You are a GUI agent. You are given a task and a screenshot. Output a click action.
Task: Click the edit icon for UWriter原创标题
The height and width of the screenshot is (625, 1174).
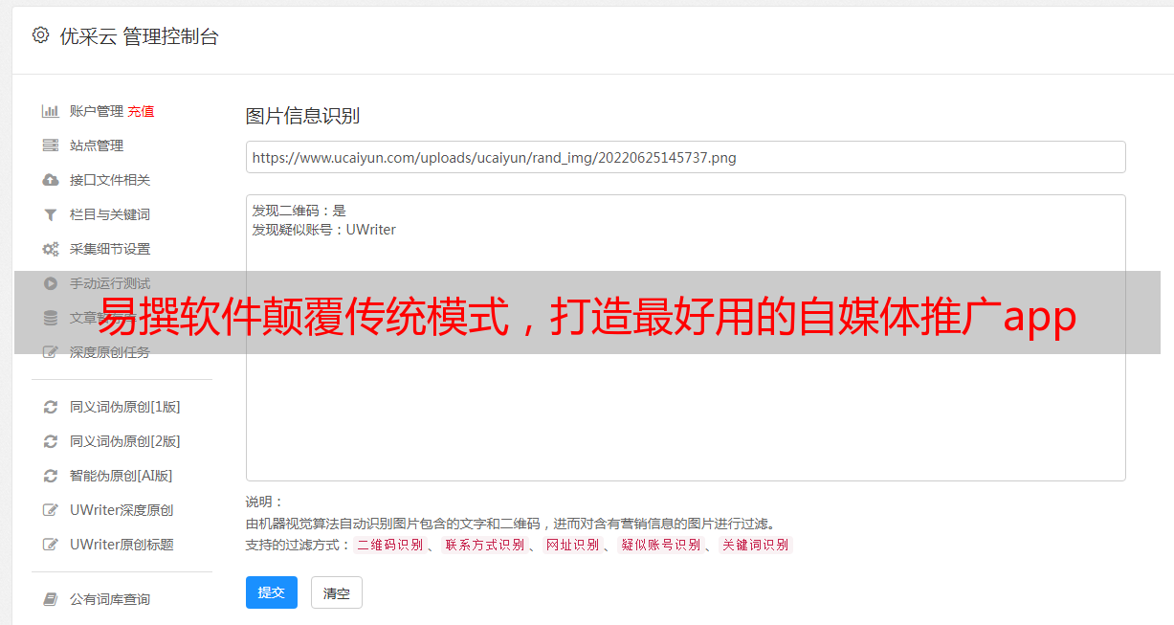coord(51,545)
